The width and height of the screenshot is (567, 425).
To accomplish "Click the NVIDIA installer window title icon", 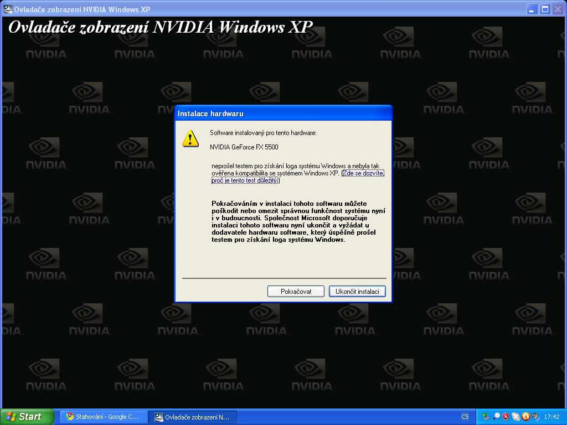I will (7, 9).
